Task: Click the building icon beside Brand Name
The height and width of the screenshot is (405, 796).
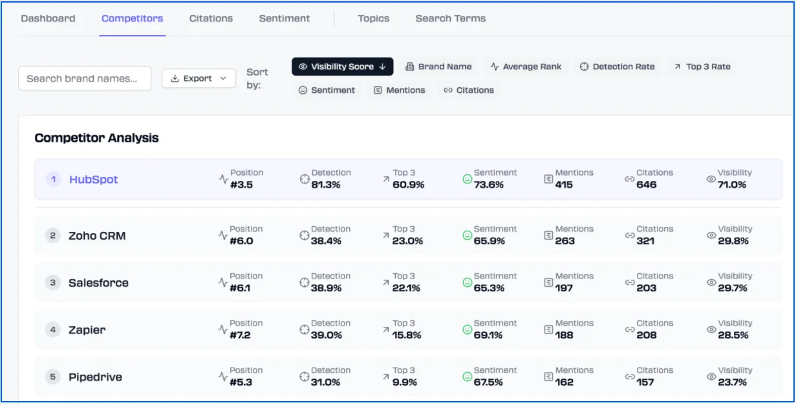Action: 410,67
